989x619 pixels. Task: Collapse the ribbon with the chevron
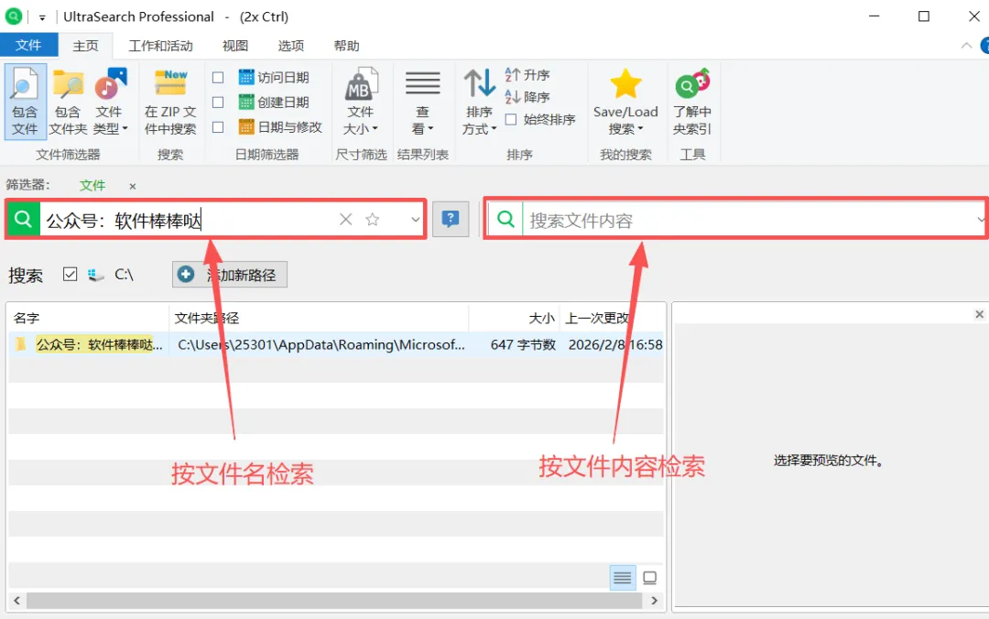[966, 46]
